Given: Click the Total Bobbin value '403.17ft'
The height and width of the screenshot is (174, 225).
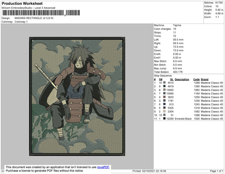Looking at the screenshot, I should 178,72.
